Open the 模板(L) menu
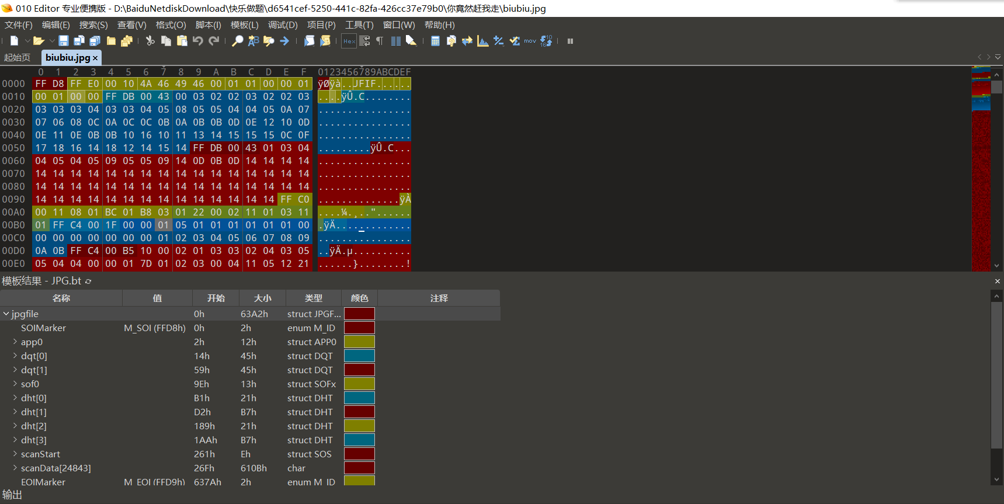Viewport: 1004px width, 504px height. click(x=245, y=25)
